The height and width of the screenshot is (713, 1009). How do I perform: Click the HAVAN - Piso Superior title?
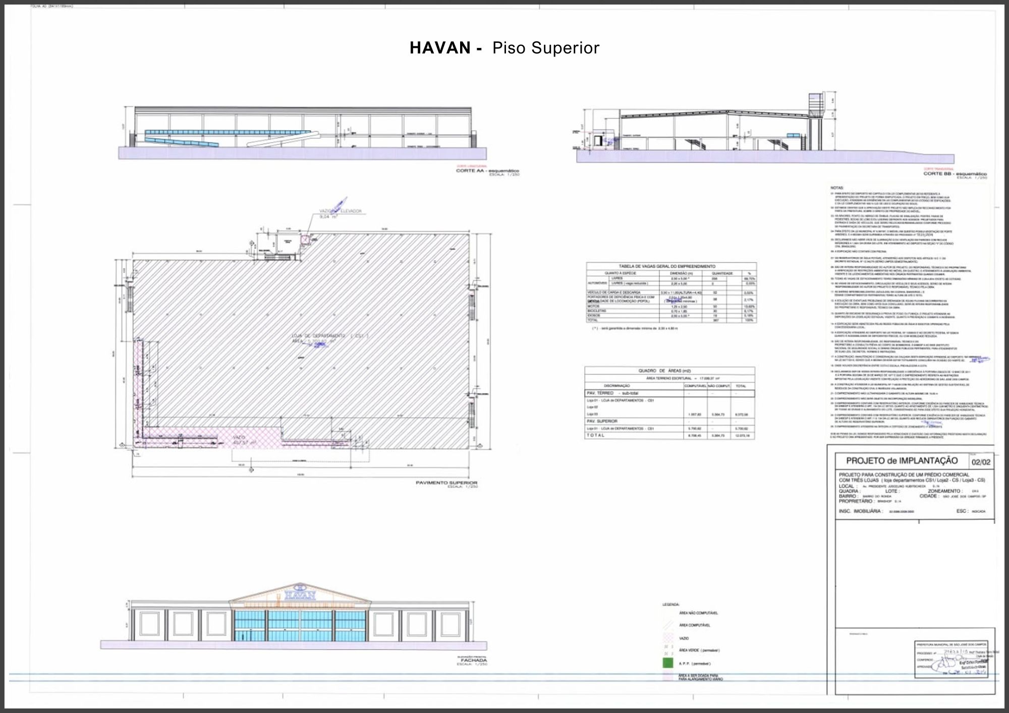tap(504, 48)
